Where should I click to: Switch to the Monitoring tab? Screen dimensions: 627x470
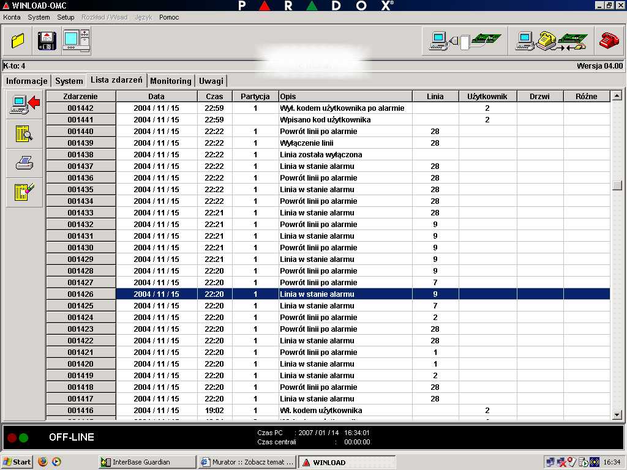pyautogui.click(x=171, y=81)
